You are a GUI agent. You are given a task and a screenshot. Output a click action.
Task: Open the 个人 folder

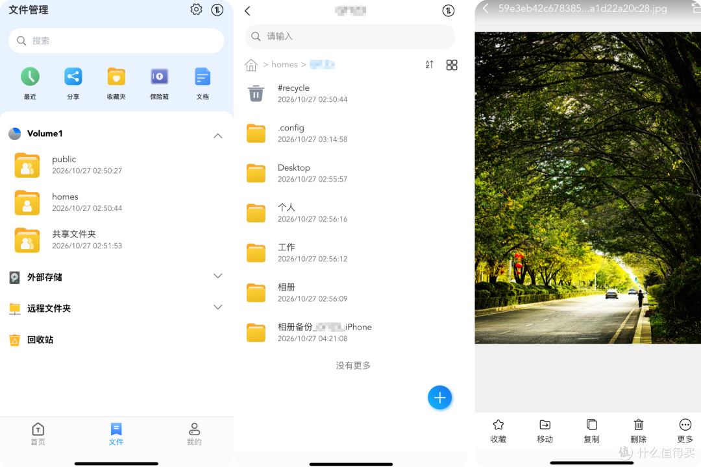point(350,213)
